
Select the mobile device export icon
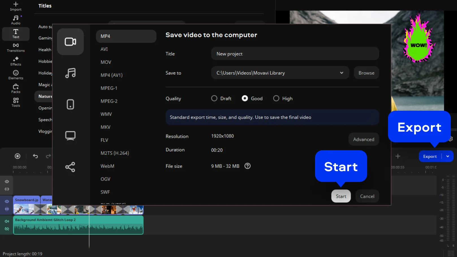(x=70, y=104)
